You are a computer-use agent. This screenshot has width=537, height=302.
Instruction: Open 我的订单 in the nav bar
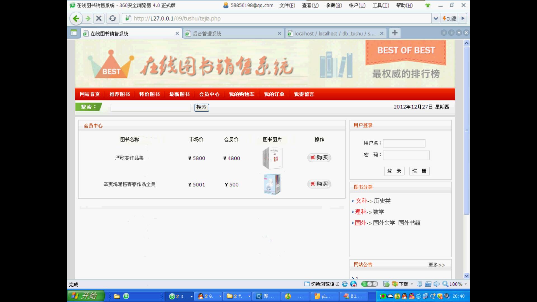click(274, 94)
